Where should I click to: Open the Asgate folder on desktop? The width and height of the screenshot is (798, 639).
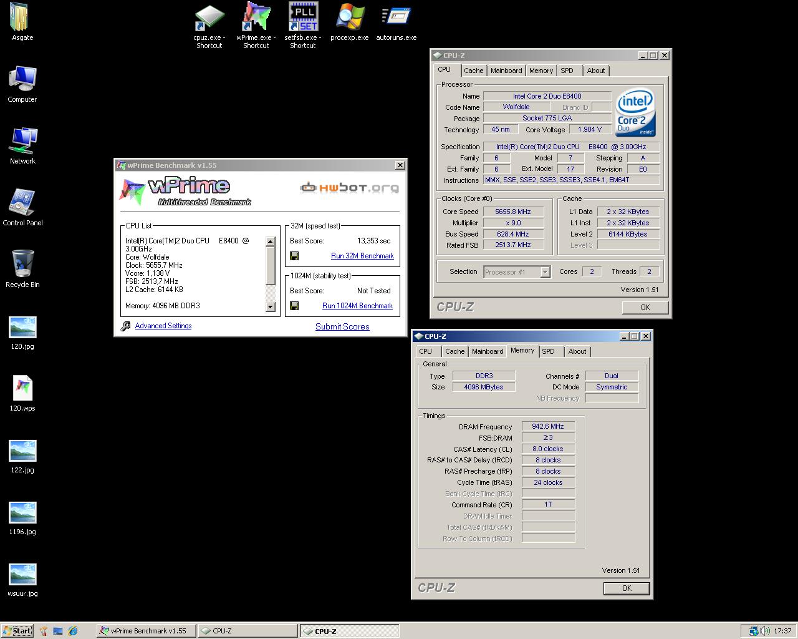click(22, 22)
